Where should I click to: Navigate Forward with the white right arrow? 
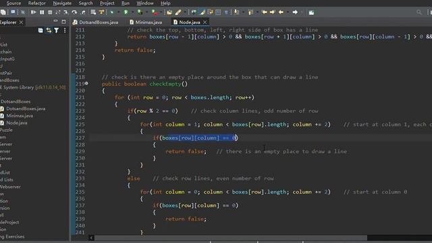coord(295,12)
